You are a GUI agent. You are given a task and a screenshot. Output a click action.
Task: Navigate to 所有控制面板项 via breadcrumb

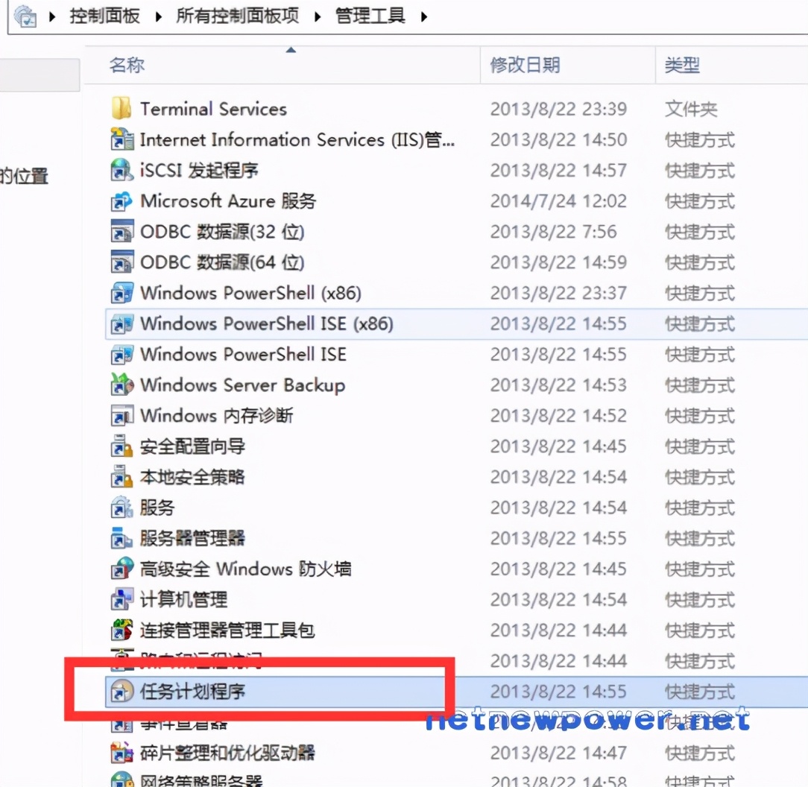(x=237, y=16)
